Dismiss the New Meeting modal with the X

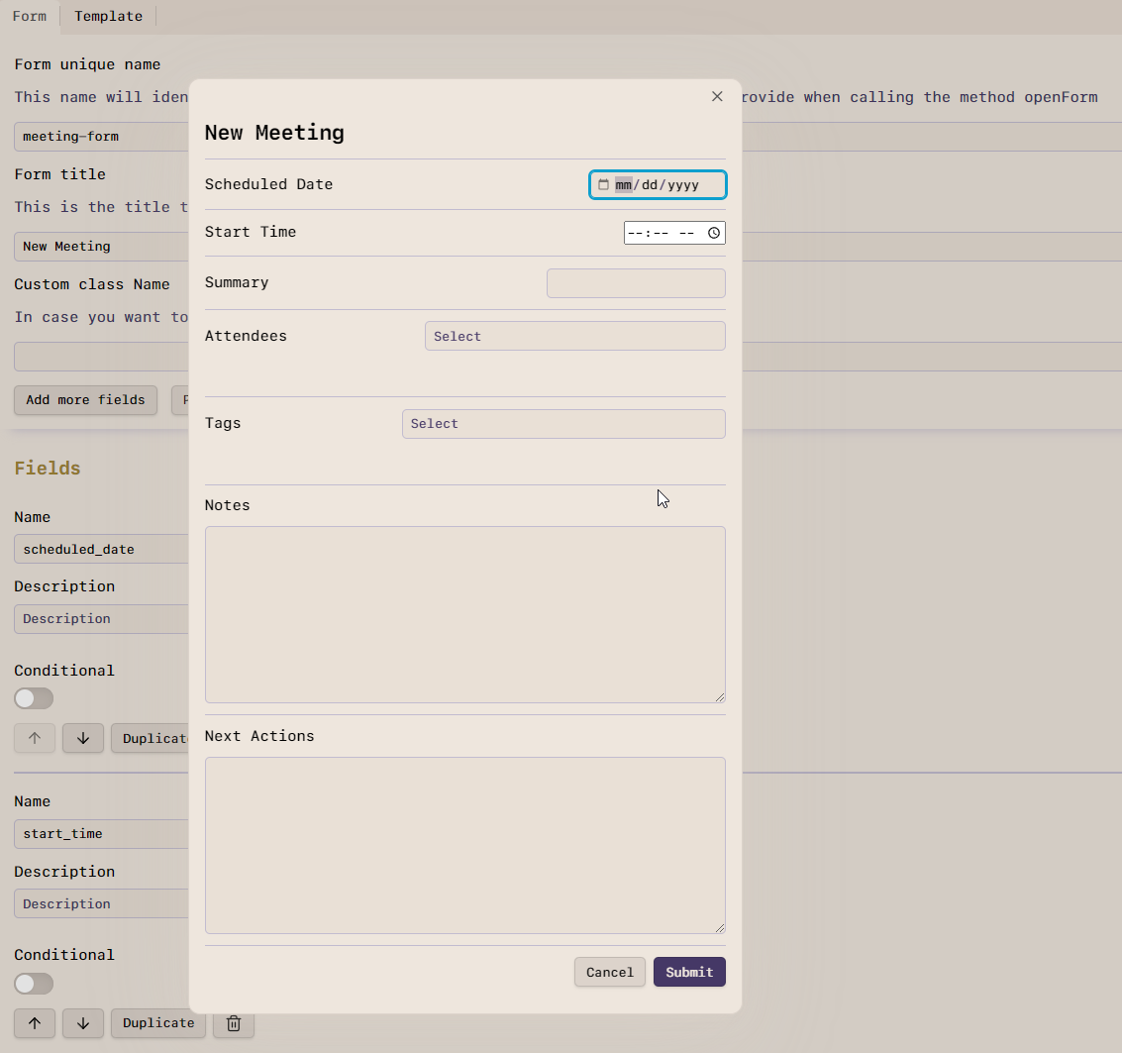point(717,96)
